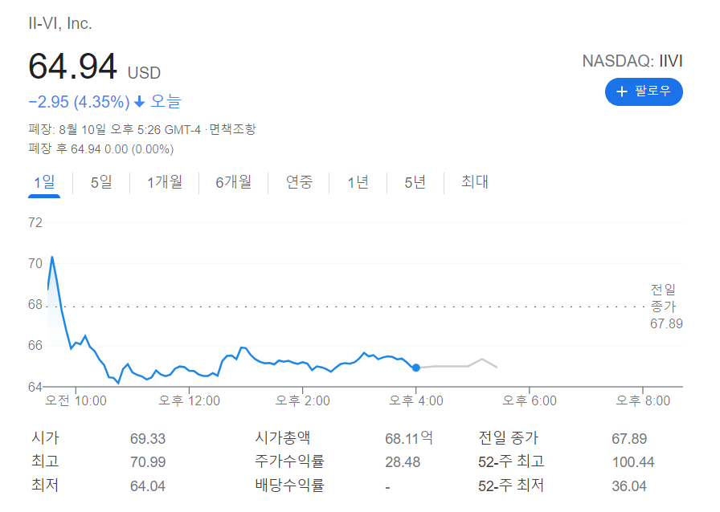Click the 주가수익률 label
This screenshot has width=720, height=512.
pyautogui.click(x=289, y=461)
